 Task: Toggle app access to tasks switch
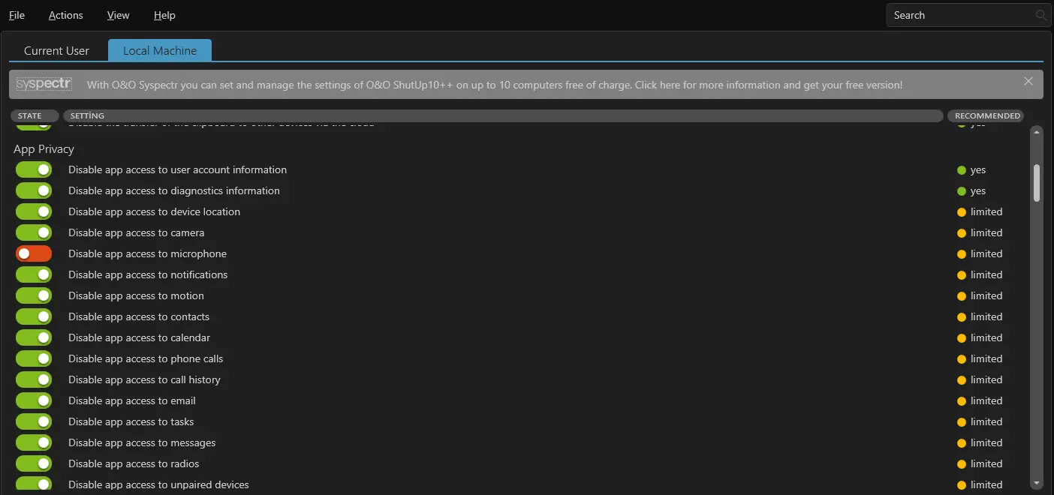(34, 421)
